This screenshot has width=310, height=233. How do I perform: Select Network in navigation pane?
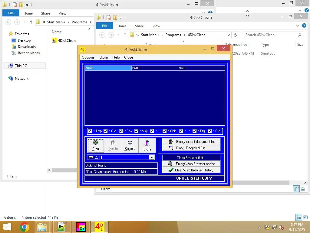(x=18, y=79)
